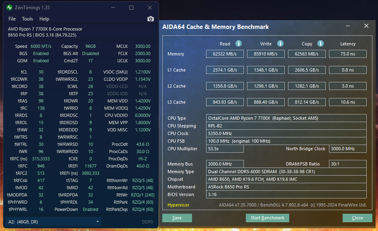378x231 pixels.
Task: Click the CPU Type field OctalCore AMD Ryzen 7 7700X
Action: (286, 118)
